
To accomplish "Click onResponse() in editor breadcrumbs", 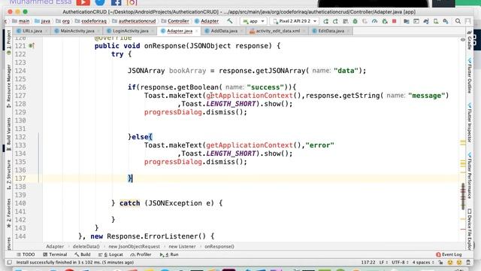I will [x=219, y=246].
